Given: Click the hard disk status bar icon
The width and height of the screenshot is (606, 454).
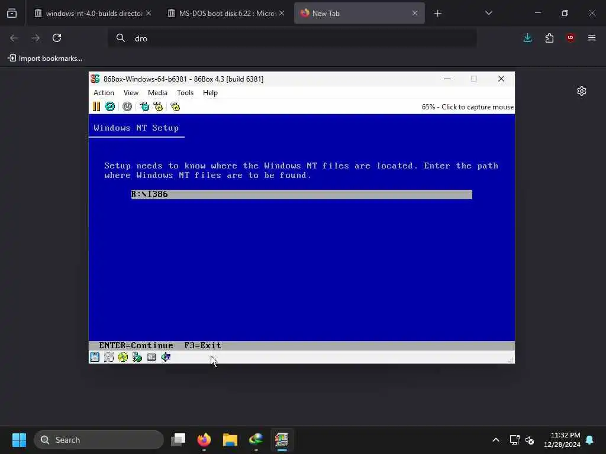Looking at the screenshot, I should coord(151,357).
